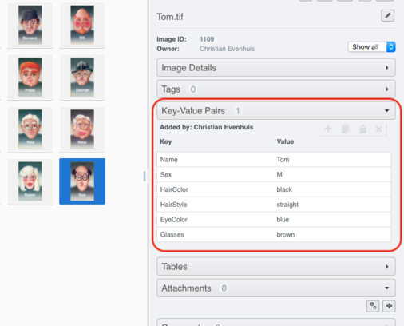
Task: Click the copy key-value pairs icon
Action: pyautogui.click(x=346, y=129)
